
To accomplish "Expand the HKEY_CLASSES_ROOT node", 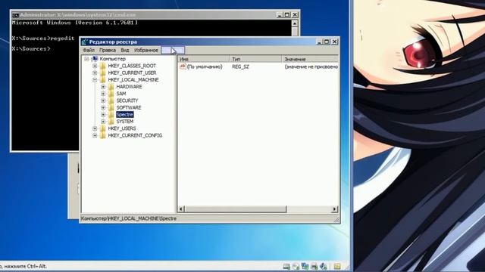I will (x=95, y=66).
